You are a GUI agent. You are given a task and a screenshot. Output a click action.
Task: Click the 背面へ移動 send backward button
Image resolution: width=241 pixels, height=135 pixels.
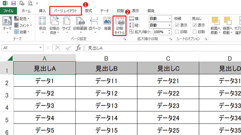coord(228,25)
